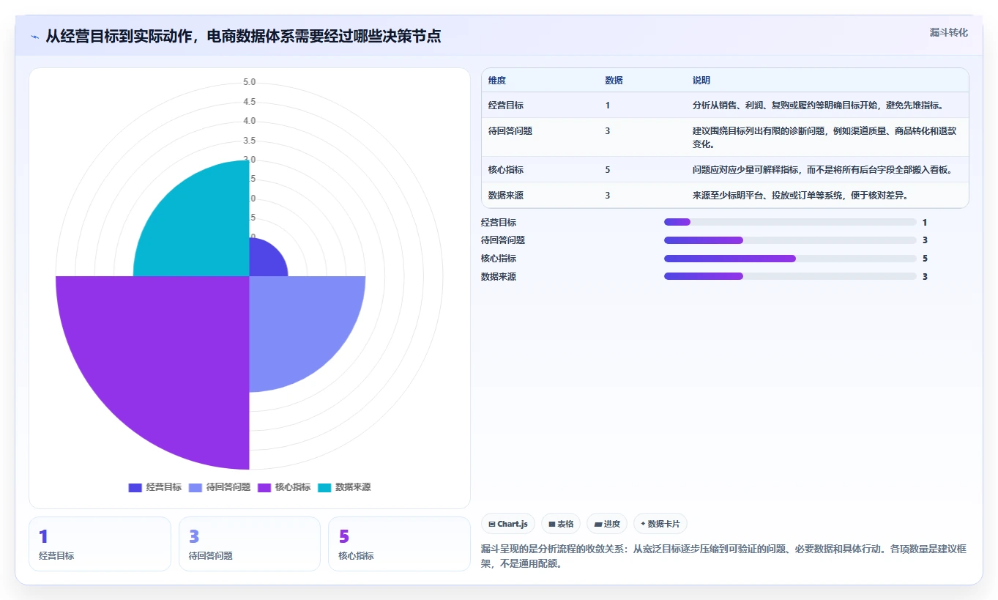
Task: Click the 4.0 axis tick label
Action: (x=250, y=121)
